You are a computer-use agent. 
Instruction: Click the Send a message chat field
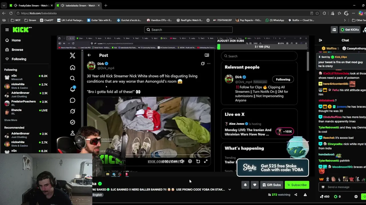[x=342, y=187]
